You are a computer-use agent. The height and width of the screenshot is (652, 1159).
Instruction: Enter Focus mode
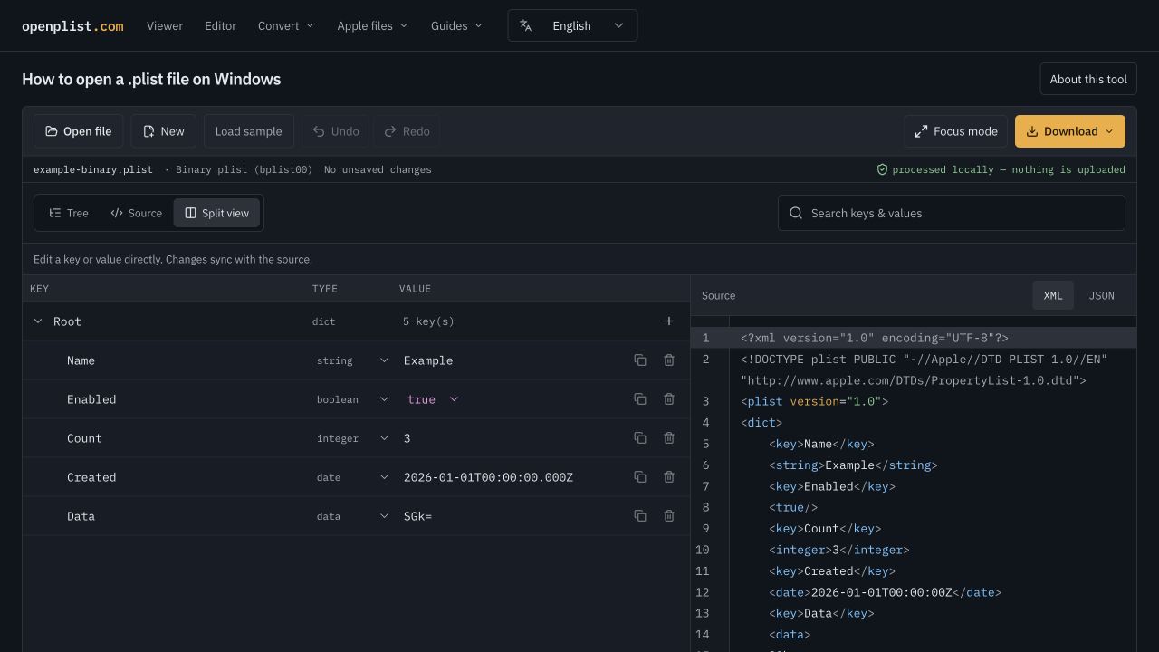tap(956, 131)
